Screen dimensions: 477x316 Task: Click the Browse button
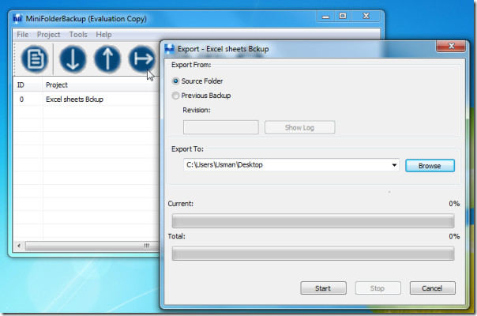click(430, 166)
